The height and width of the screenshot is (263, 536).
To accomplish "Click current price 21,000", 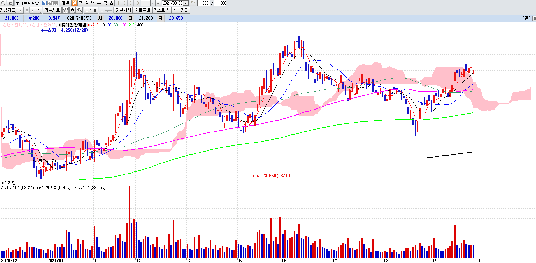I will pyautogui.click(x=12, y=18).
